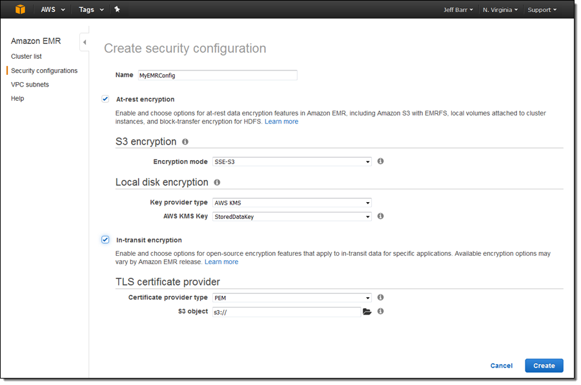Open the N. Virginia region menu
581x385 pixels.
pyautogui.click(x=500, y=10)
